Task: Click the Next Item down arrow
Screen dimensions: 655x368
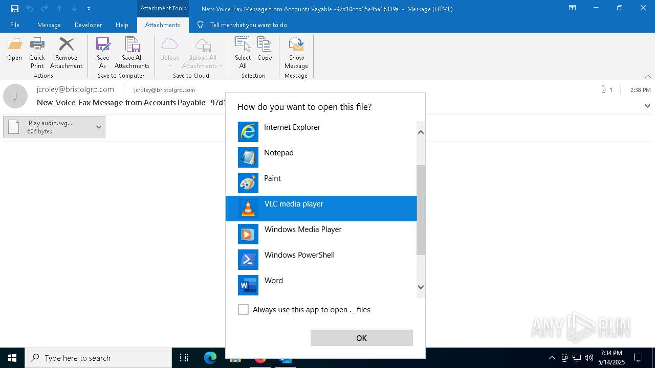Action: pos(74,9)
